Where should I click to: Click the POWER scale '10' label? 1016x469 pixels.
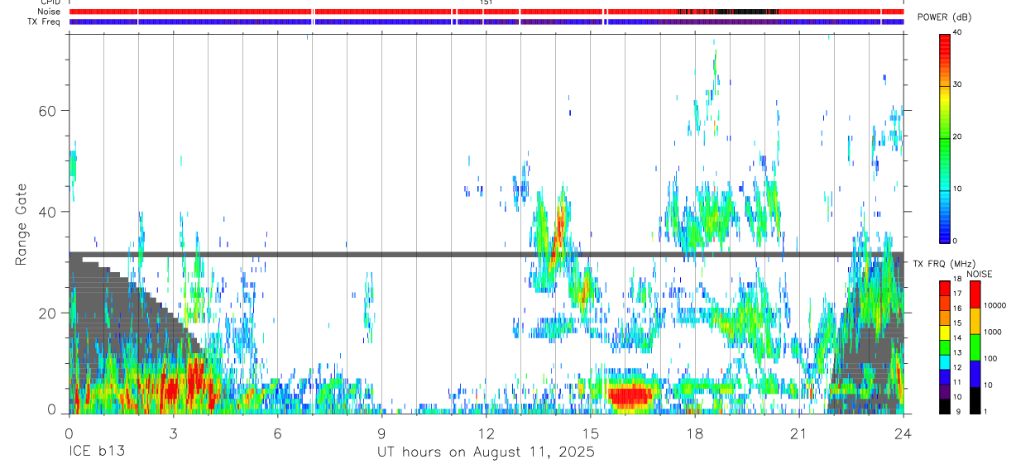pyautogui.click(x=957, y=189)
